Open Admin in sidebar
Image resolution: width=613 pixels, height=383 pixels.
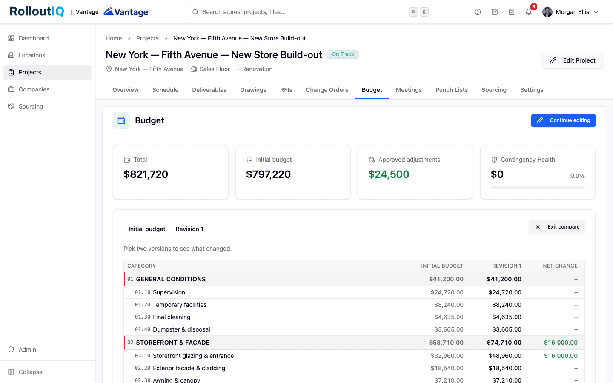pos(47,349)
